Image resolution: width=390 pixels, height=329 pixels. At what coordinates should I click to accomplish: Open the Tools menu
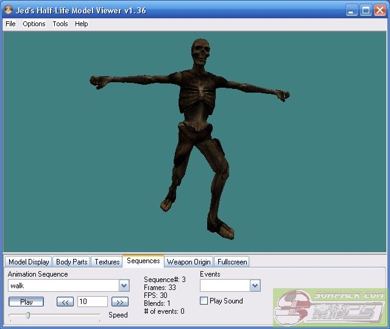60,24
